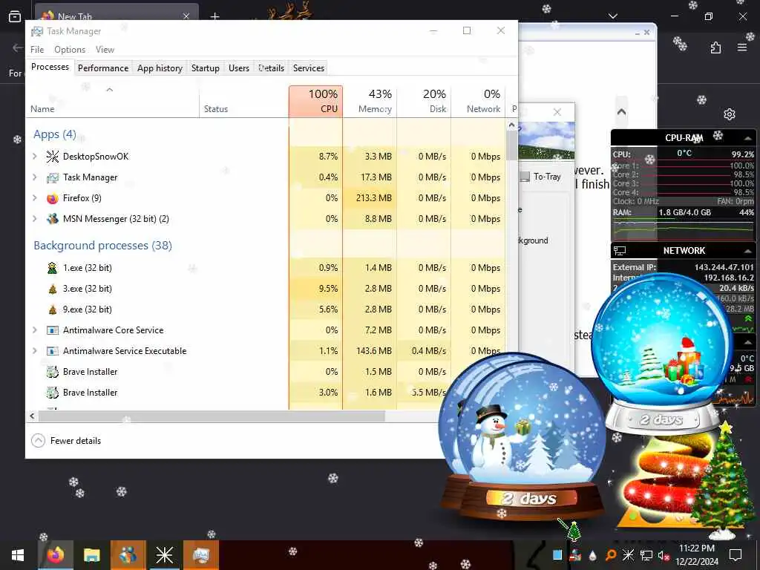The image size is (760, 570).
Task: Open Firefox list all tabs dropdown
Action: point(613,16)
